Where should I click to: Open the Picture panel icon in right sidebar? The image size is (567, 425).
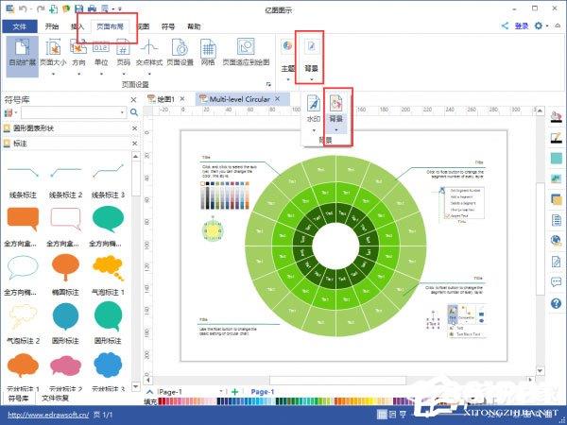[556, 178]
